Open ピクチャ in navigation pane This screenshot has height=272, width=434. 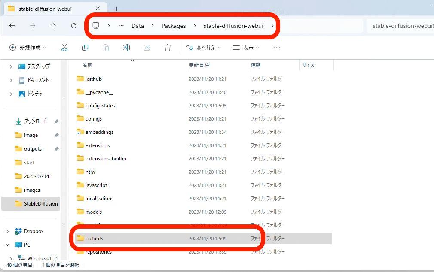pos(31,94)
